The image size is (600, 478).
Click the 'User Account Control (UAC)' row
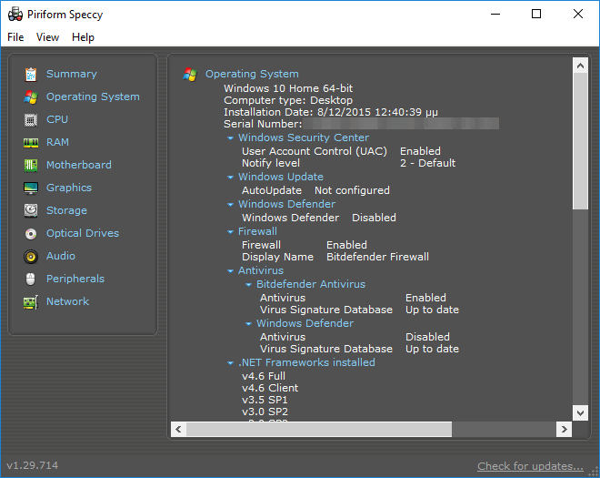[x=341, y=151]
